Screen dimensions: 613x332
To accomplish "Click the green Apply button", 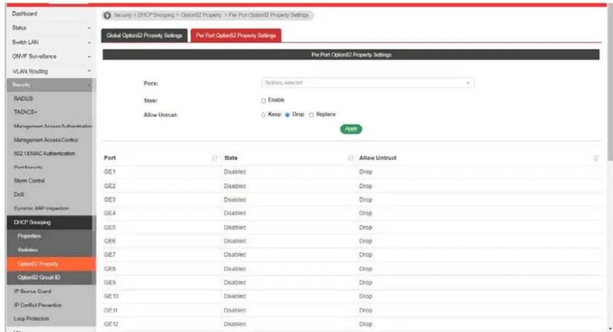I will click(x=351, y=129).
